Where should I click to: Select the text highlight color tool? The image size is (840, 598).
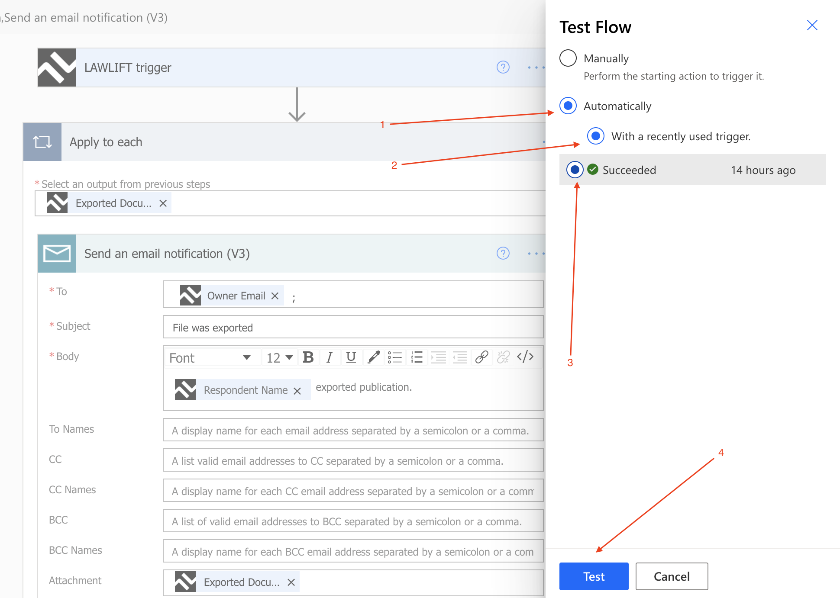373,357
